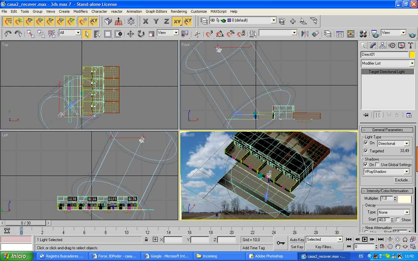Add selection to current layer plus icon

pyautogui.click(x=293, y=21)
